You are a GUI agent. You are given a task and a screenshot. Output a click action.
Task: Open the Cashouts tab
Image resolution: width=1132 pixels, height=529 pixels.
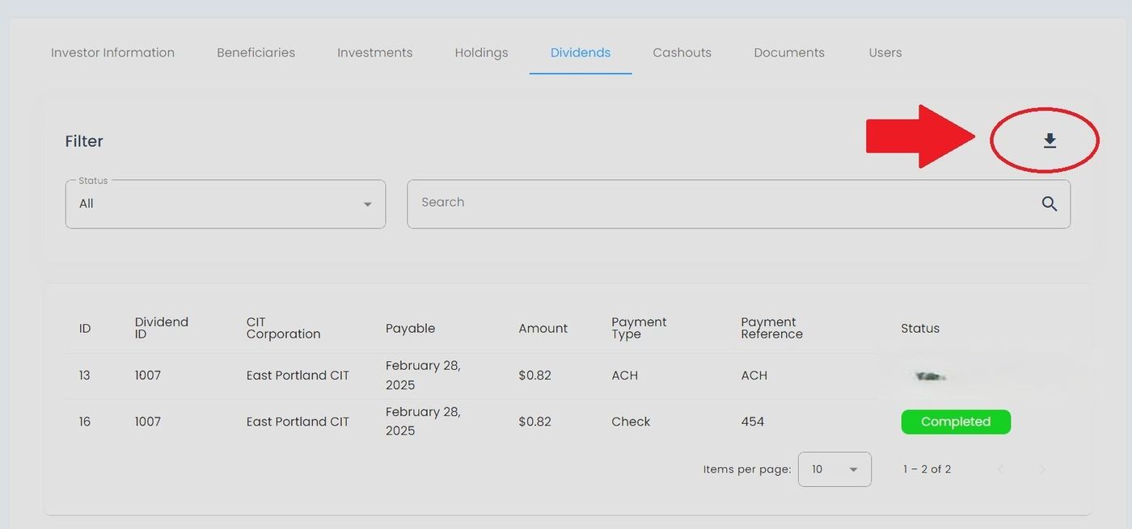point(682,52)
